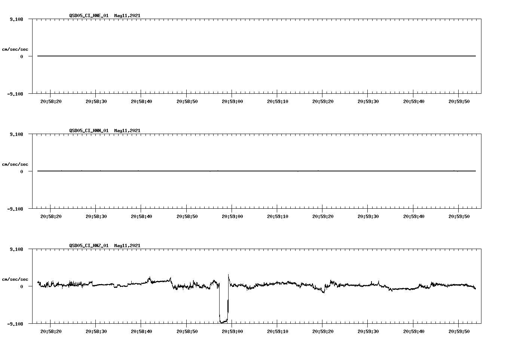Image resolution: width=508 pixels, height=345 pixels.
Task: Select the 20:59:00 time tick on top axis
Action: (232, 101)
